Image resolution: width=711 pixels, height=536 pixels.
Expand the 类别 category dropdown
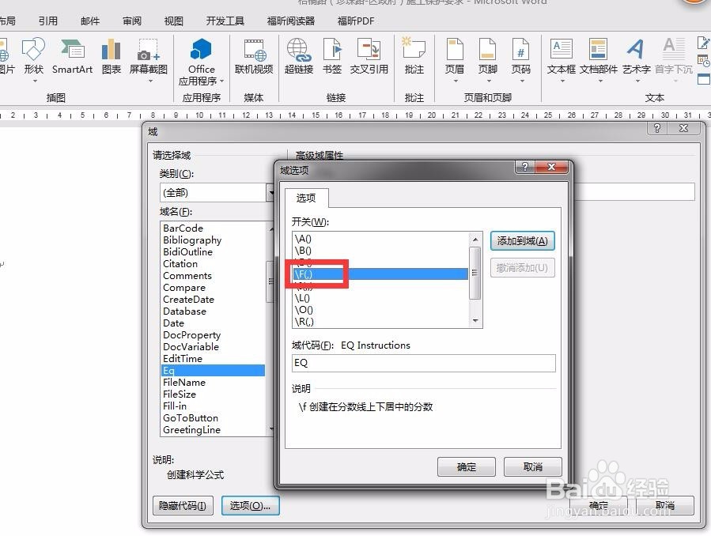[x=270, y=193]
